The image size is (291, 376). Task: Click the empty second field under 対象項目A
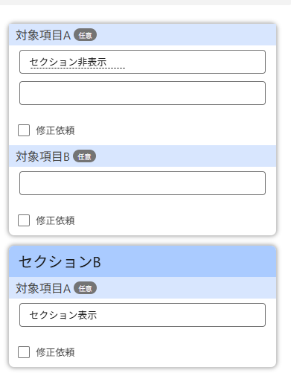(142, 93)
